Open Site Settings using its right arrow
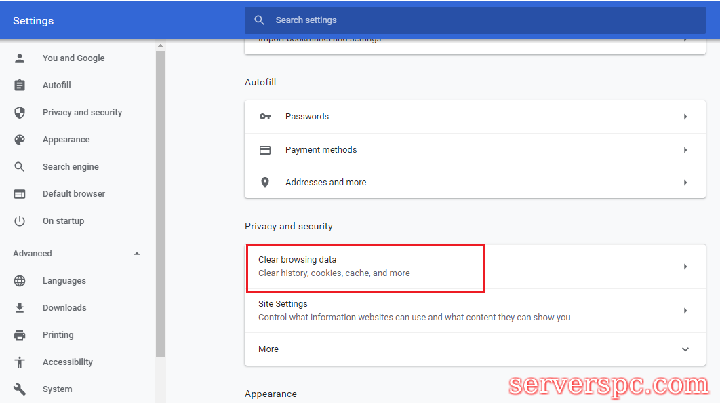 (x=685, y=311)
